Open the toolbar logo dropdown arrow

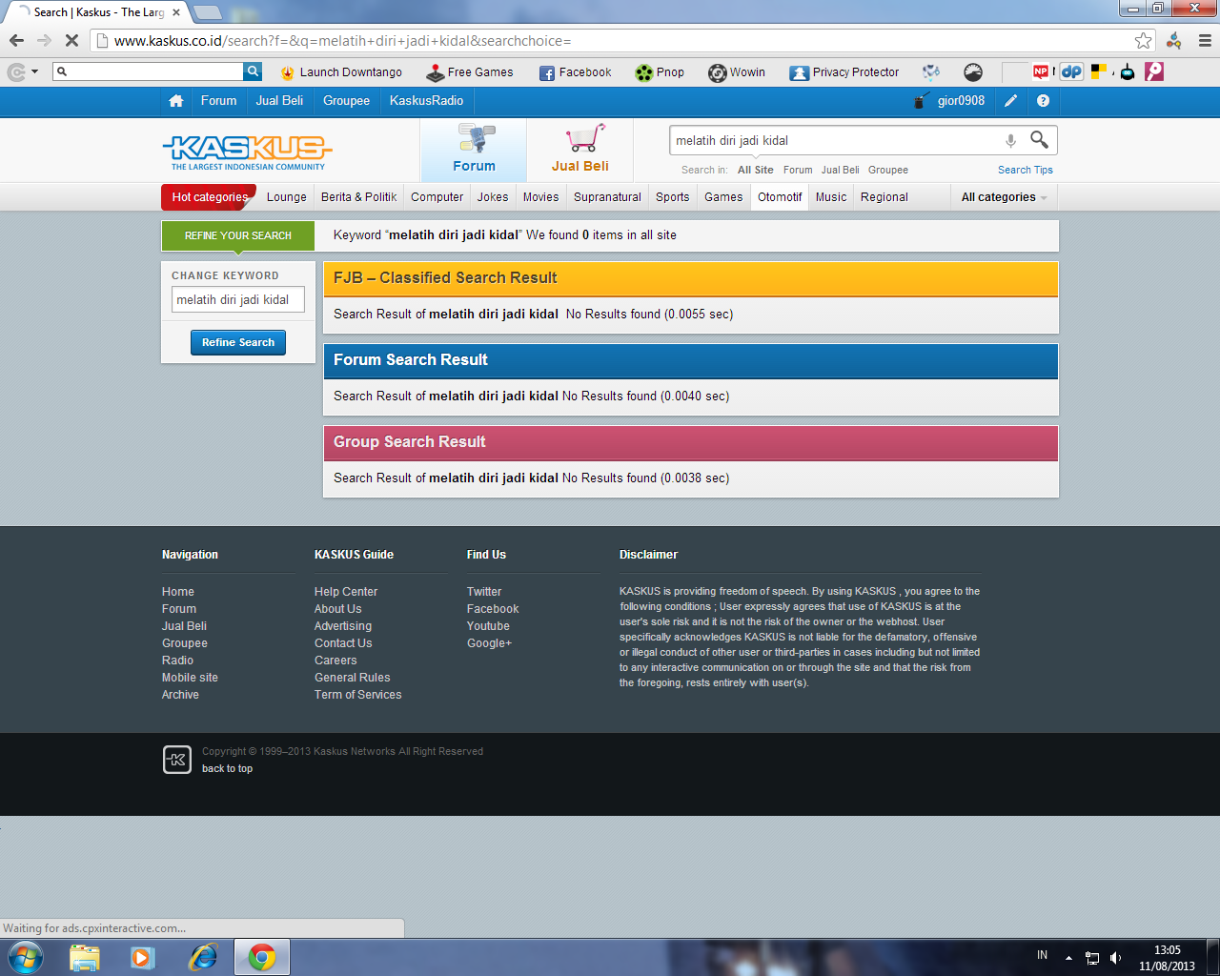coord(35,72)
